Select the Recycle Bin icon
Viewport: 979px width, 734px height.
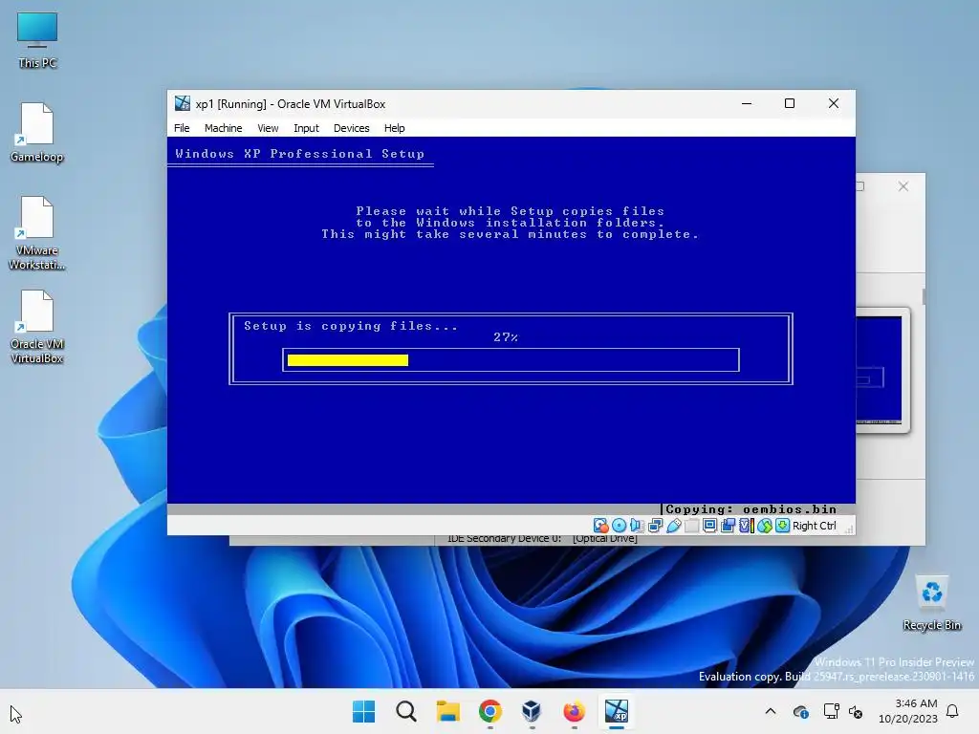(931, 603)
